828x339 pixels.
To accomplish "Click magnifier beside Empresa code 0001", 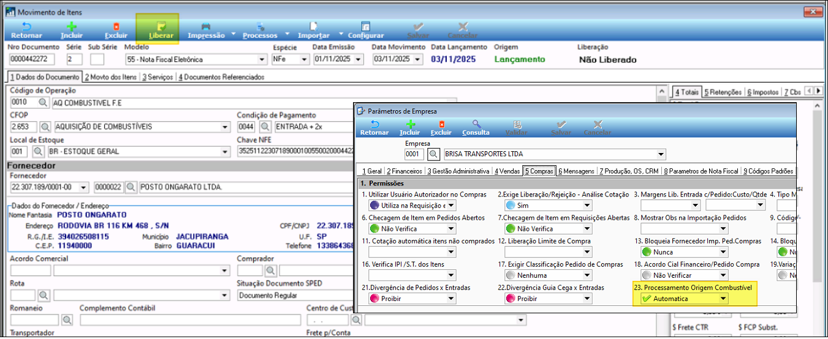I will pyautogui.click(x=433, y=154).
